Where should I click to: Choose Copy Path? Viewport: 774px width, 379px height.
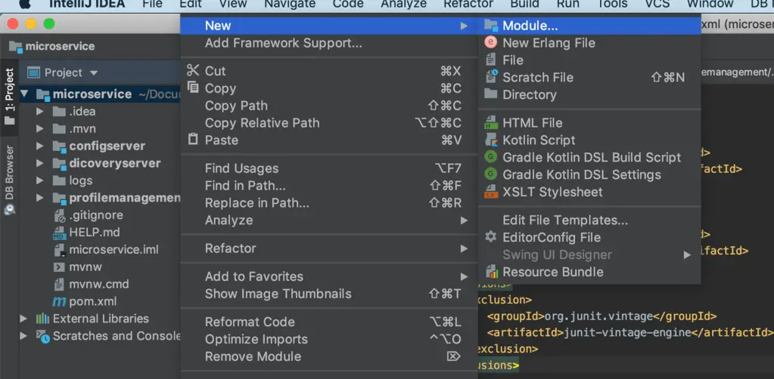tap(329, 106)
